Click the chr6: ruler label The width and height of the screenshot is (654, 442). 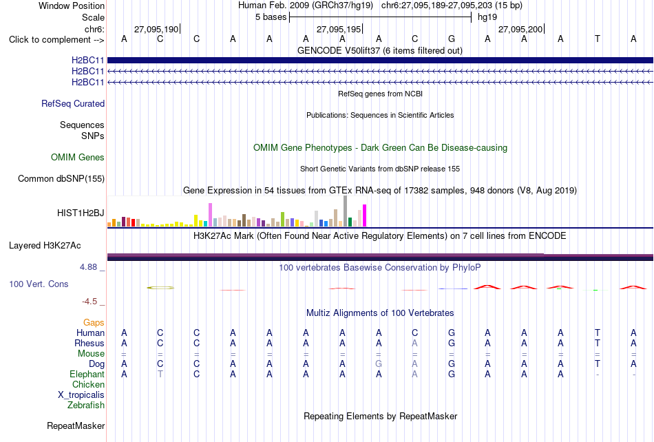point(94,29)
